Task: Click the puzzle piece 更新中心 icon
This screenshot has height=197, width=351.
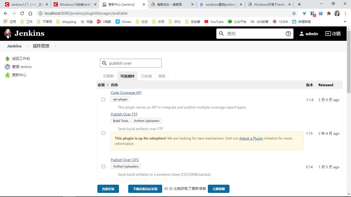Action: [x=7, y=75]
